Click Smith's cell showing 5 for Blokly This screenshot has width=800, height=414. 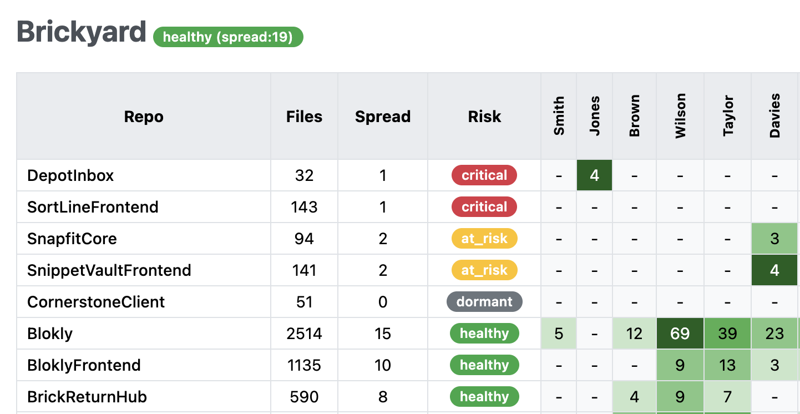coord(559,334)
